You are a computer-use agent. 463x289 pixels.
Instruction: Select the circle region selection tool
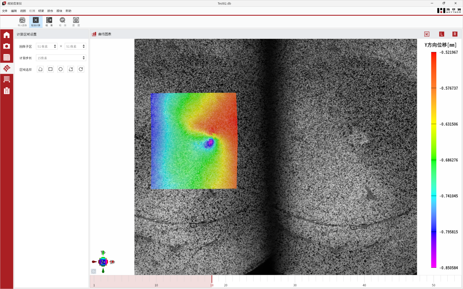click(60, 69)
